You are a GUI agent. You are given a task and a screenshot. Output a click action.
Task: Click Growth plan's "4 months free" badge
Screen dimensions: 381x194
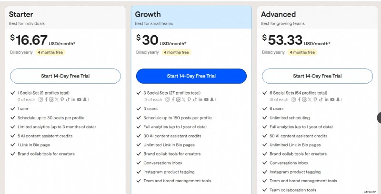pyautogui.click(x=176, y=52)
